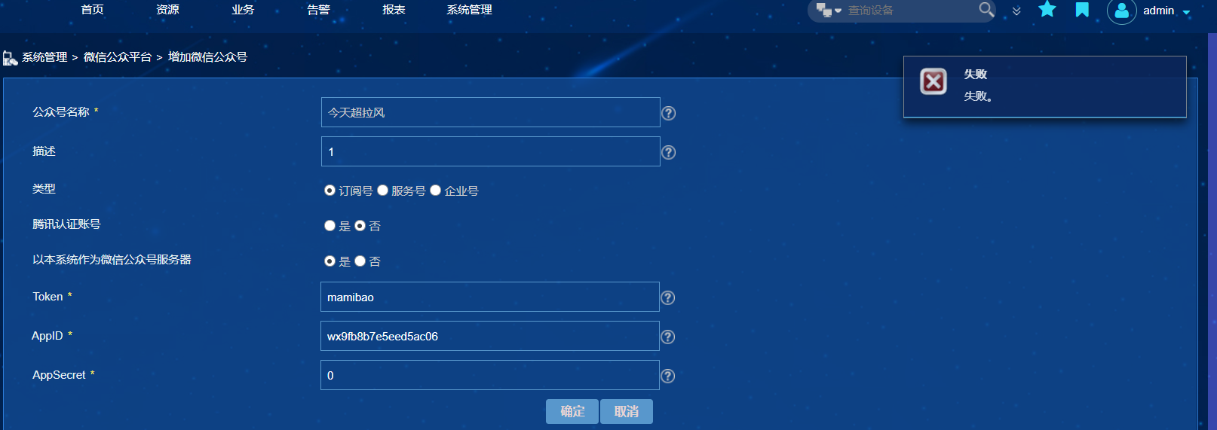1217x430 pixels.
Task: Click the admin user avatar icon
Action: click(1121, 11)
